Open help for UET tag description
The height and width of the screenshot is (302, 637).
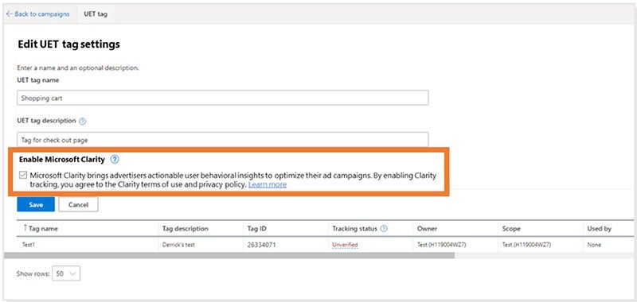tap(83, 122)
